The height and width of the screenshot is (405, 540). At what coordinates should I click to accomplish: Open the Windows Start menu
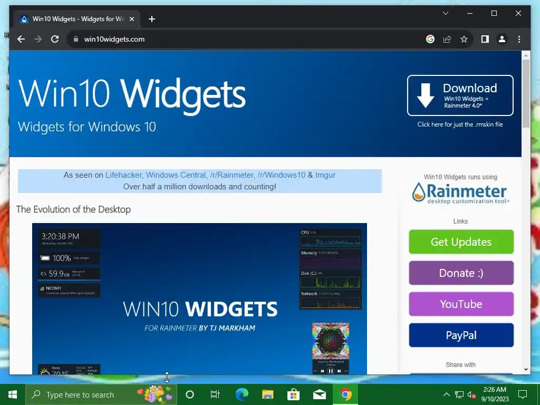pyautogui.click(x=13, y=394)
